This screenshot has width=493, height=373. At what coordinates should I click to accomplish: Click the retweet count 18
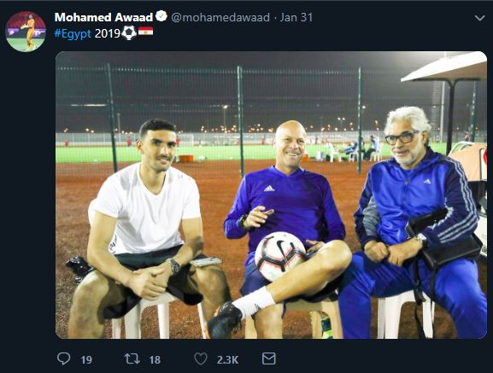[x=155, y=360]
